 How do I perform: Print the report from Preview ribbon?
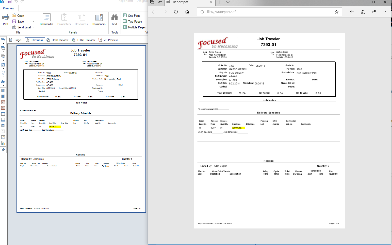pos(6,20)
